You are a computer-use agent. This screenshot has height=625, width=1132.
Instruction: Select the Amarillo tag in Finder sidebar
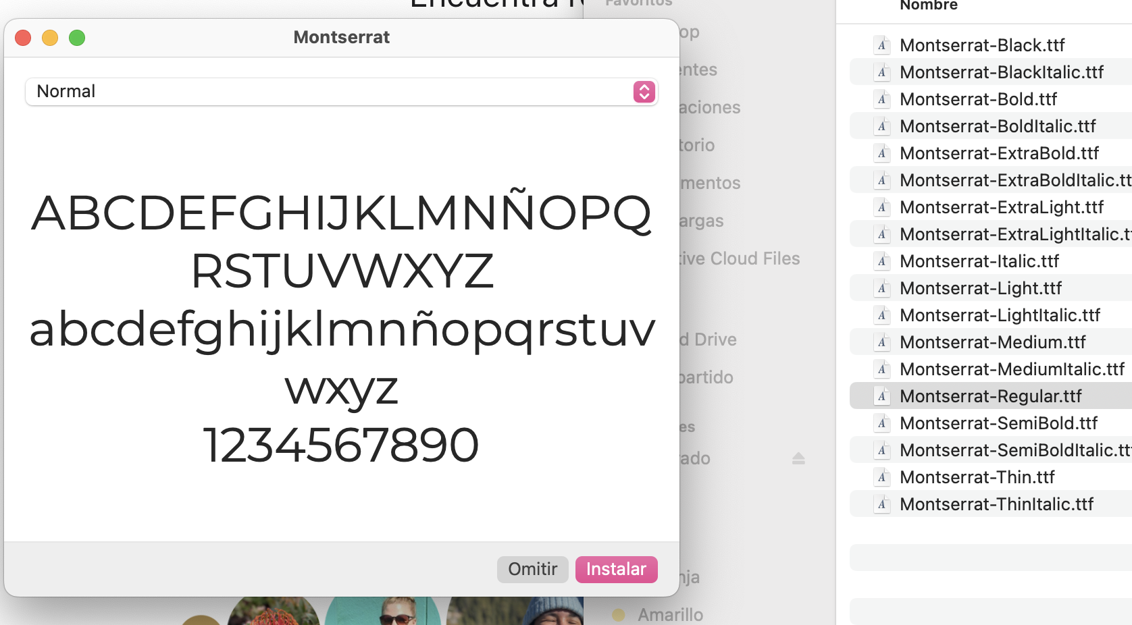tap(657, 615)
